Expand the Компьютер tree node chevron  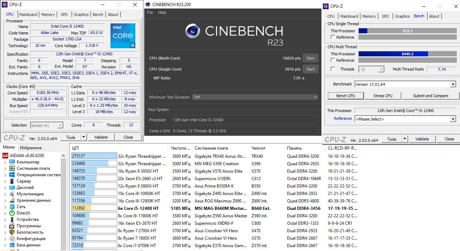(x=5, y=162)
